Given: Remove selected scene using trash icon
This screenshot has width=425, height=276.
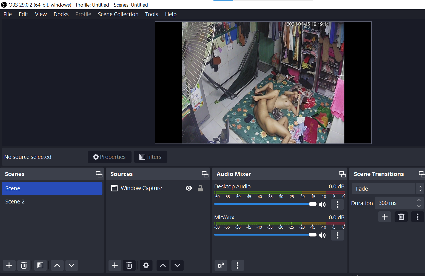Looking at the screenshot, I should tap(24, 265).
